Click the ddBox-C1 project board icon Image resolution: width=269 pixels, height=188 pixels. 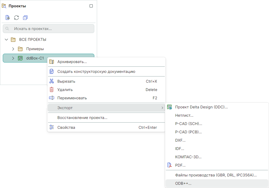tap(20, 58)
